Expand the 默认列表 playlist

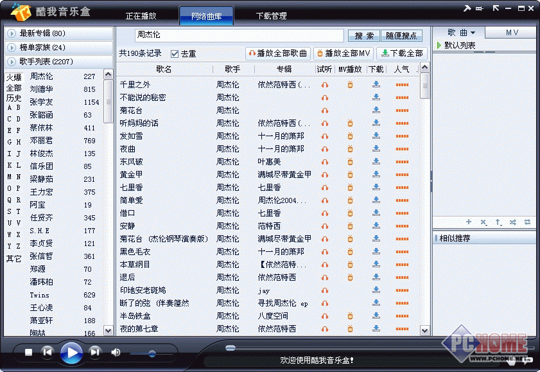click(x=439, y=45)
